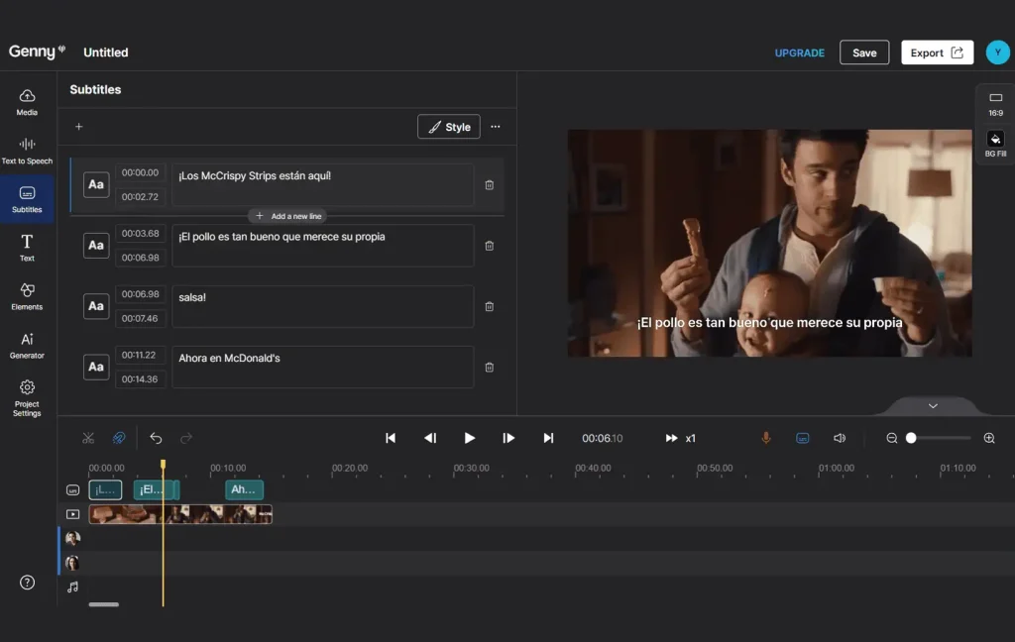This screenshot has width=1015, height=642.
Task: Click the timeline zoom slider handle
Action: (911, 438)
